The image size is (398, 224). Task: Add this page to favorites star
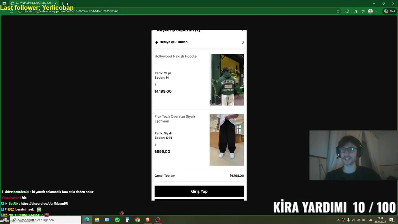coord(338,11)
